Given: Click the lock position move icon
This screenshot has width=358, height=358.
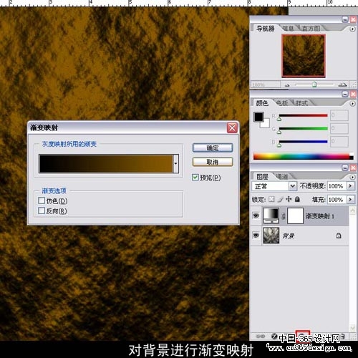Looking at the screenshot, I should pyautogui.click(x=289, y=199).
